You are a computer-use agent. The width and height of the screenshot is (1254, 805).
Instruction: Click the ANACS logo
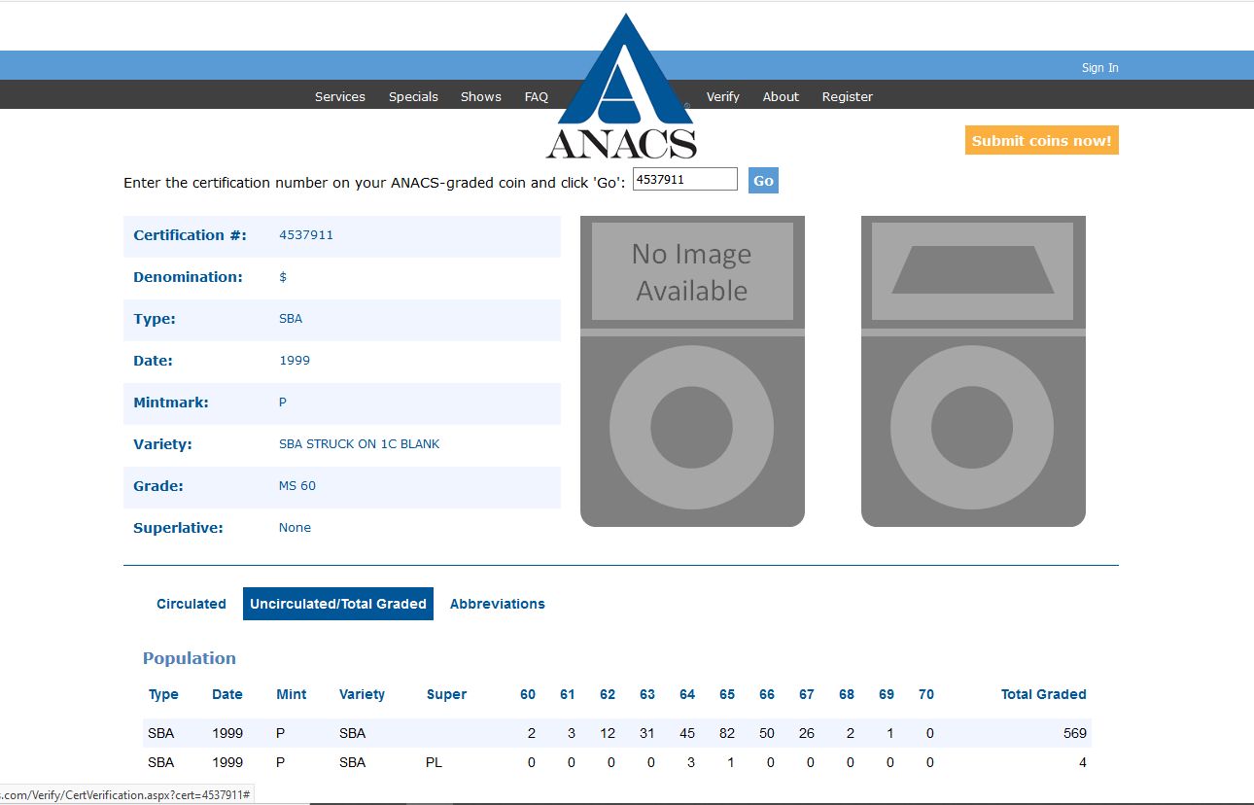pos(622,87)
